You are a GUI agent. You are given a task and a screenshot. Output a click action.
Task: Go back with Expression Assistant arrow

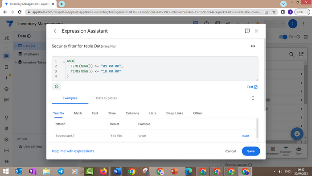click(56, 31)
